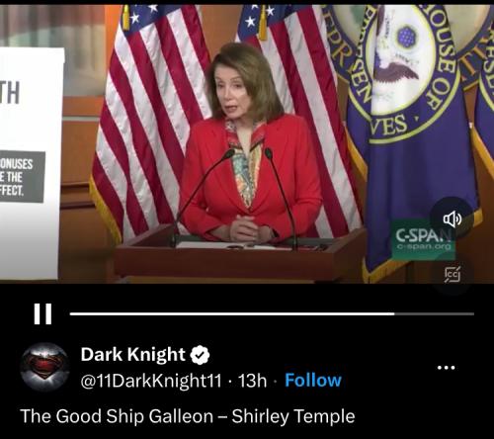Image resolution: width=494 pixels, height=439 pixels.
Task: Open Dark Knight profile avatar
Action: [44, 367]
